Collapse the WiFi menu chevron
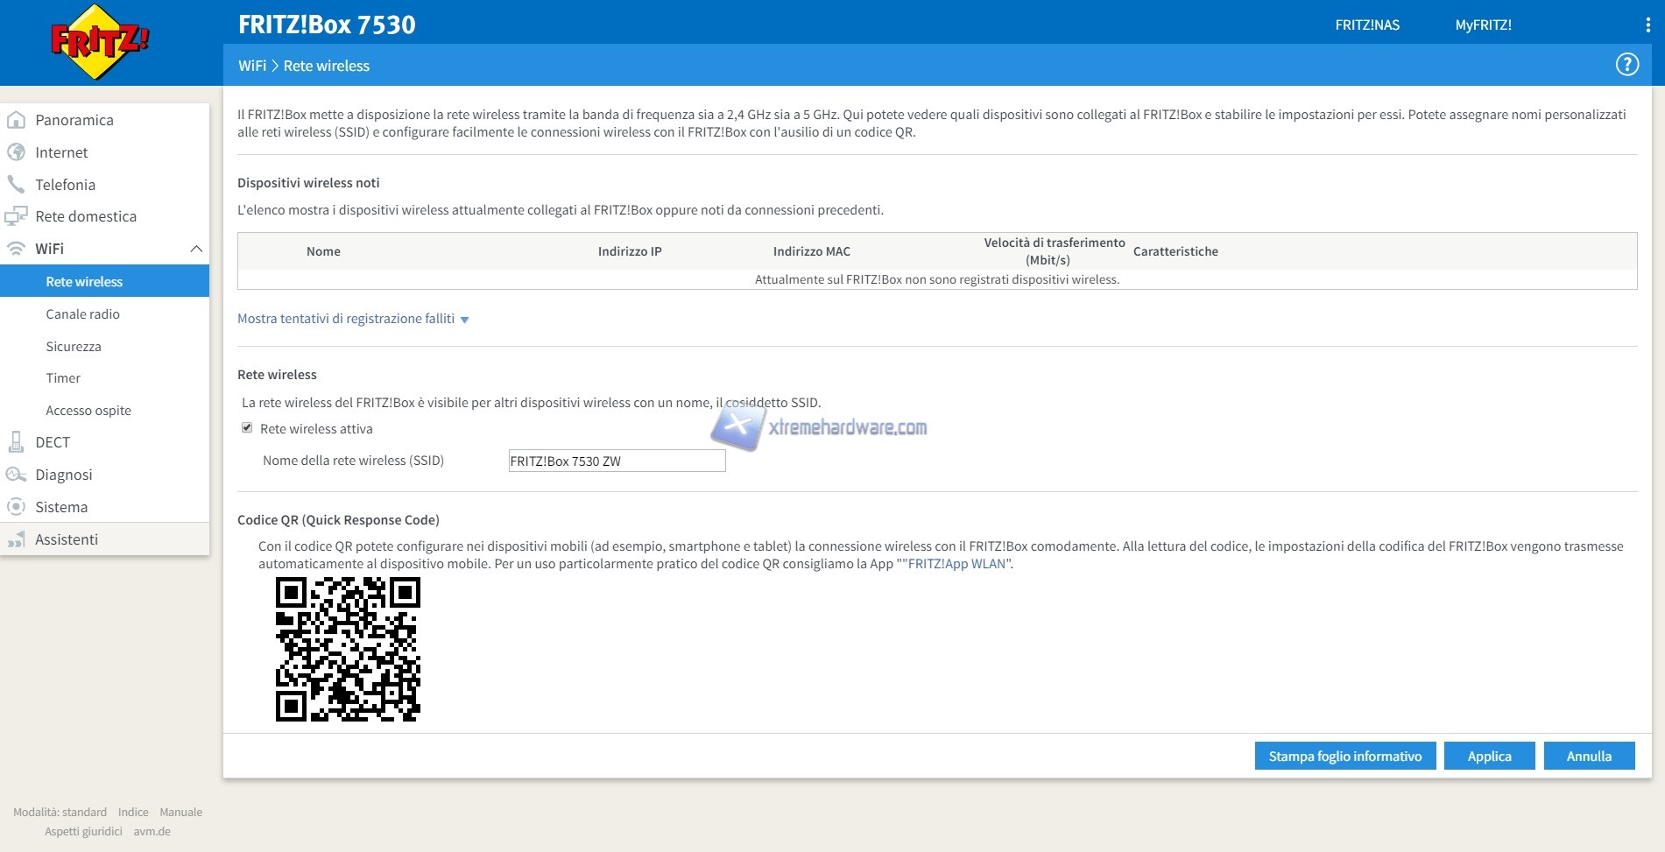 tap(196, 249)
